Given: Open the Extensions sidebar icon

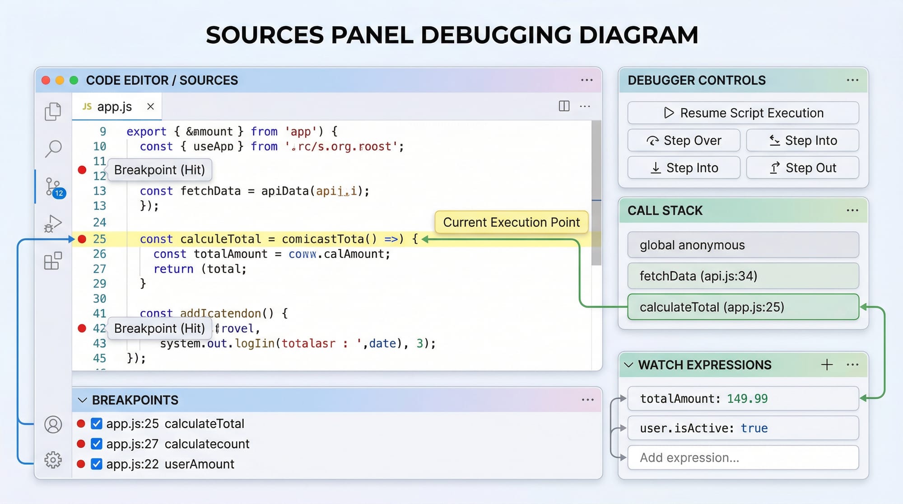Looking at the screenshot, I should (53, 261).
